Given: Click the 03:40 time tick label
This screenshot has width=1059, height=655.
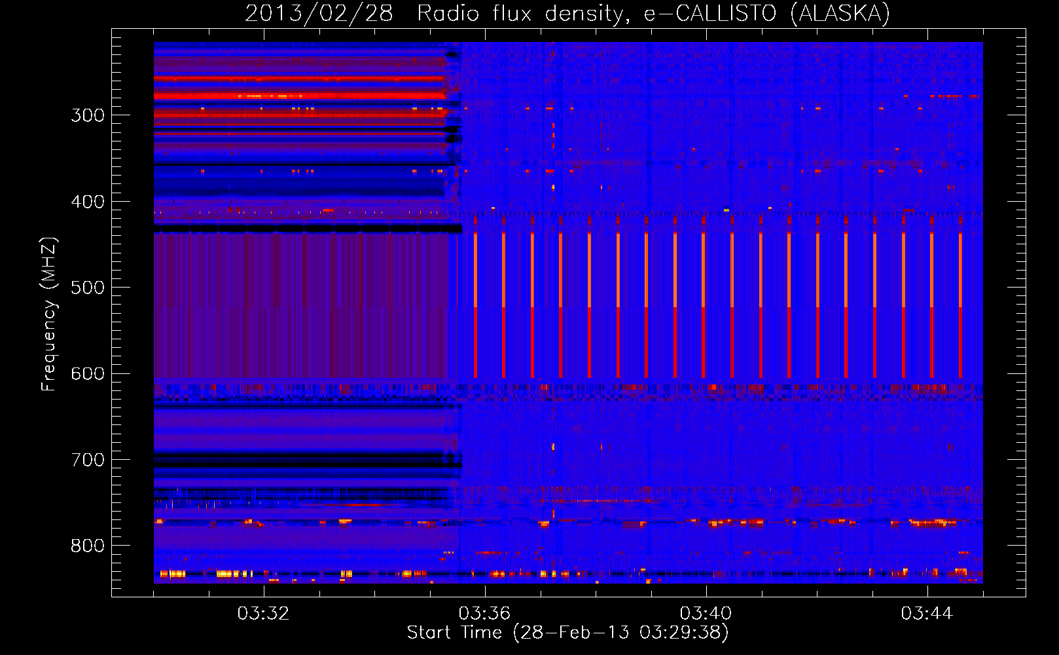Looking at the screenshot, I should [x=706, y=614].
